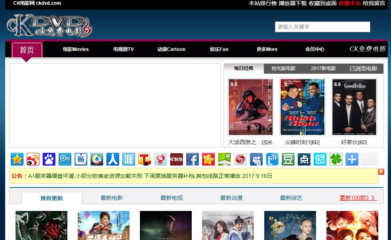Click the 更新100部 link
This screenshot has height=240, width=391.
pyautogui.click(x=358, y=198)
